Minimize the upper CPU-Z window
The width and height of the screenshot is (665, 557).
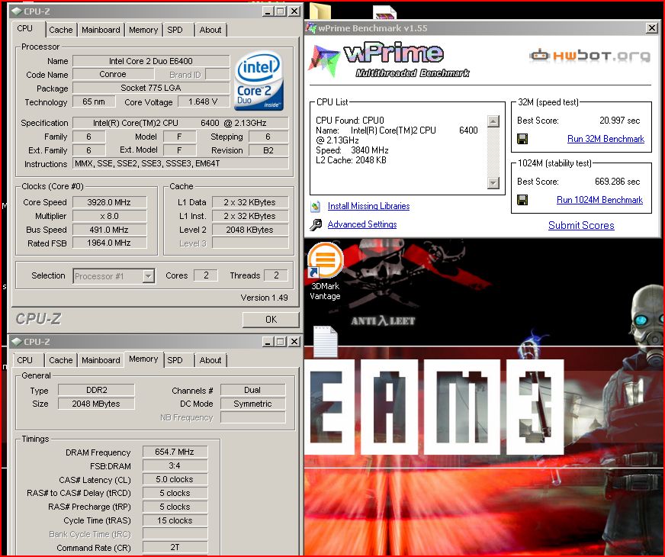click(x=268, y=11)
